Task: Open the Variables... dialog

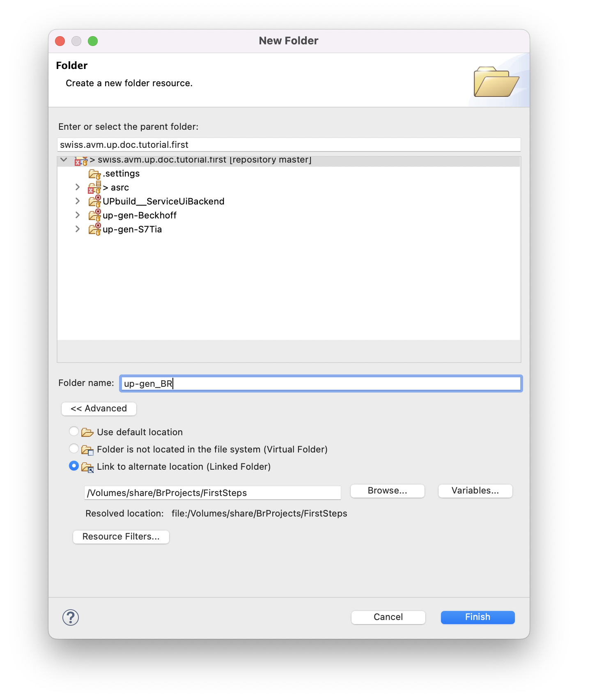Action: tap(475, 491)
